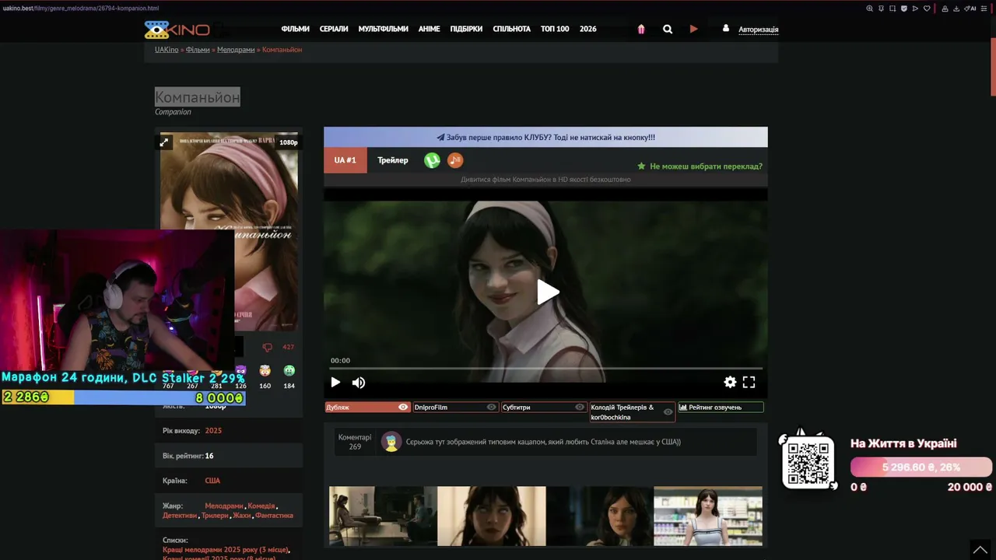Click the thumbs-down dislike icon
996x560 pixels.
pos(267,348)
